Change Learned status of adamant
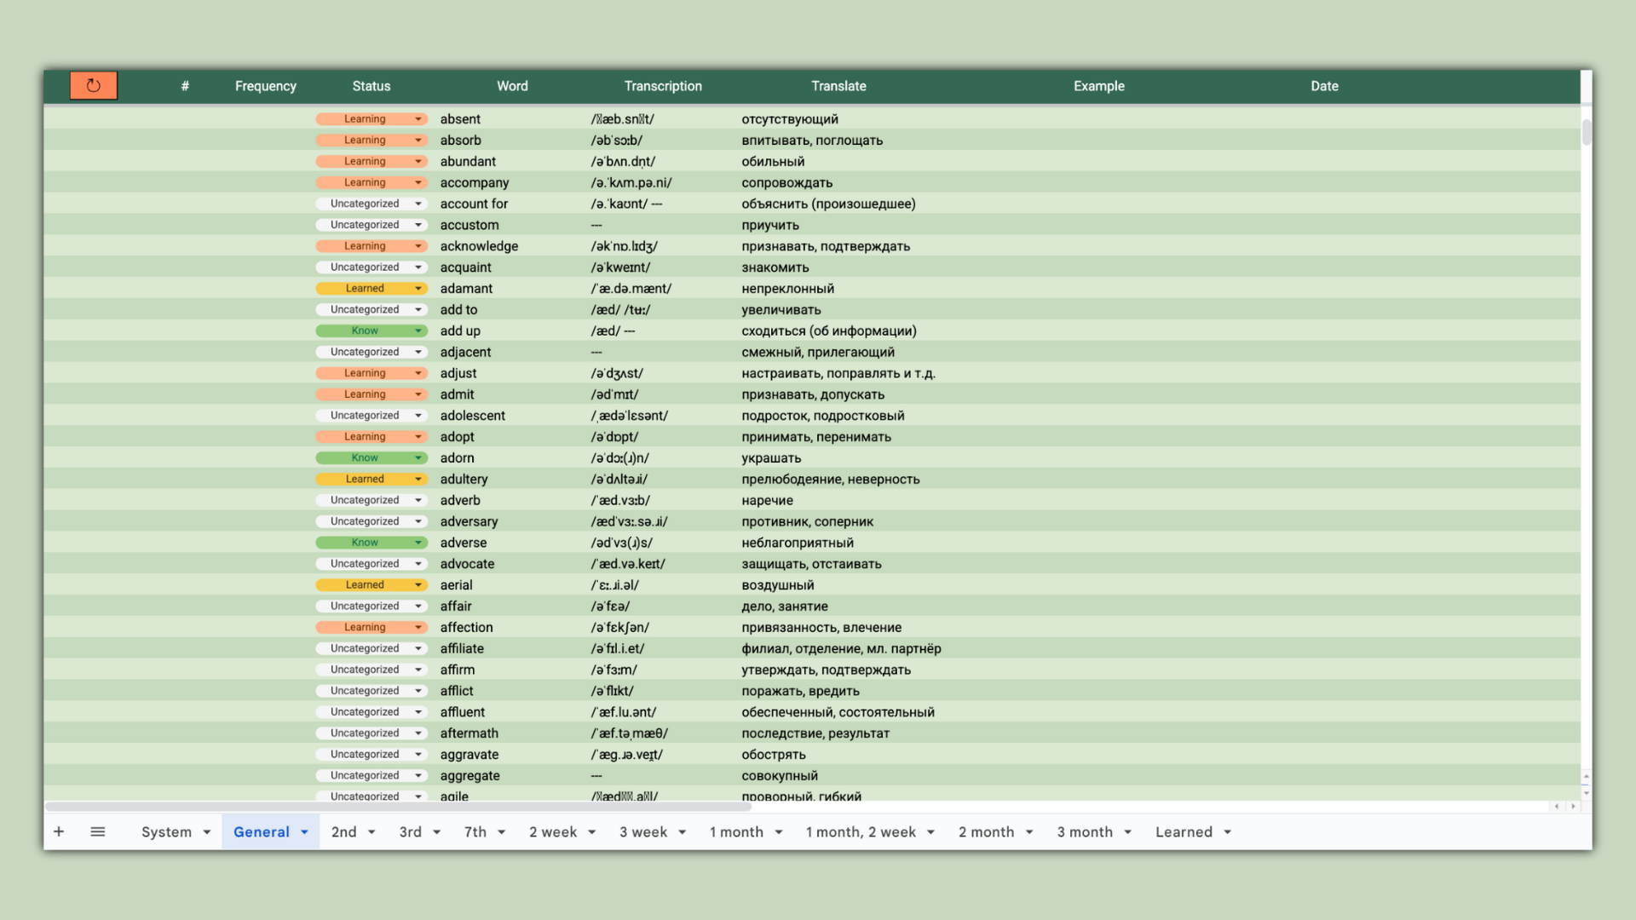The image size is (1636, 920). click(418, 289)
